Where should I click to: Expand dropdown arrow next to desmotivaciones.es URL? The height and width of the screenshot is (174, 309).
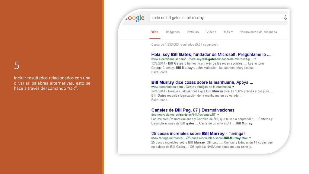(x=218, y=114)
